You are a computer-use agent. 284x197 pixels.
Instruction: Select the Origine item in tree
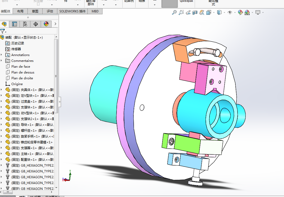click(x=17, y=84)
